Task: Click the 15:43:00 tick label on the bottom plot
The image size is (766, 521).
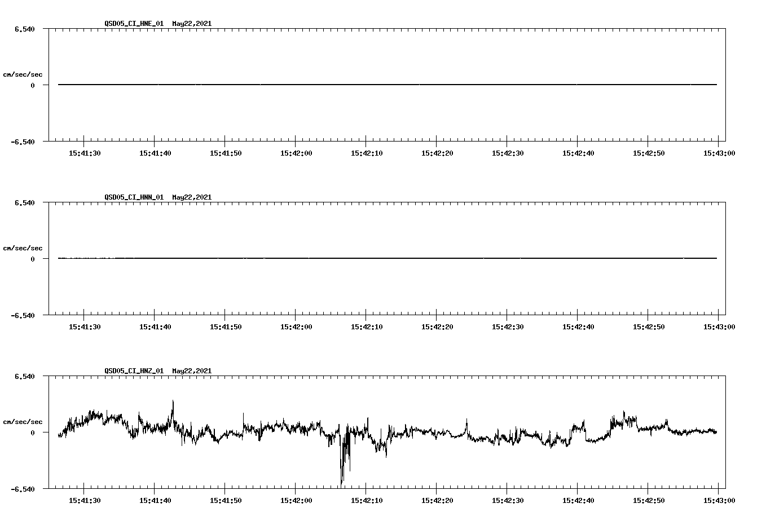Action: pyautogui.click(x=718, y=499)
